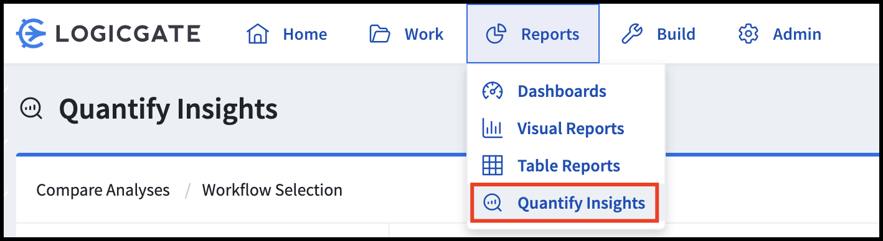Click the Work folder icon

pos(379,34)
